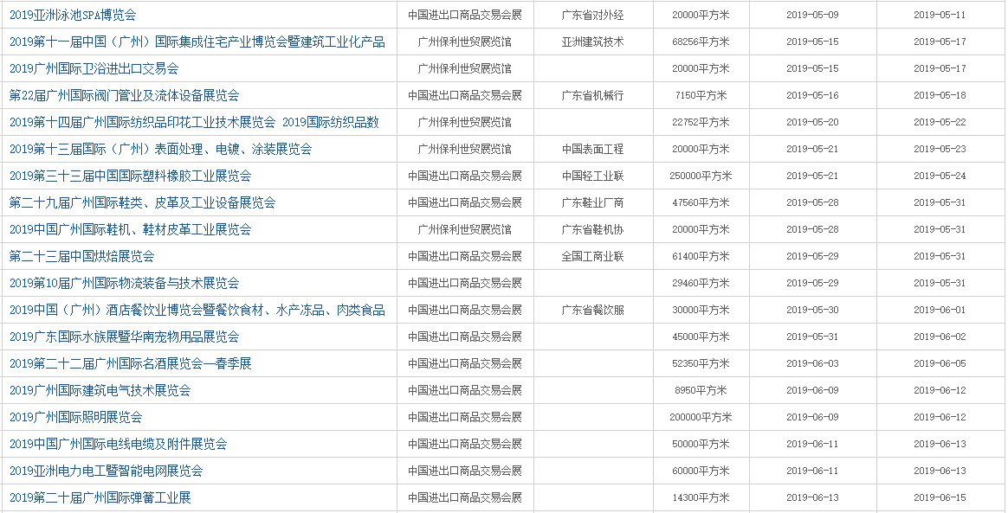Select end date 2019-05-23
Image resolution: width=1008 pixels, height=513 pixels.
pos(940,149)
